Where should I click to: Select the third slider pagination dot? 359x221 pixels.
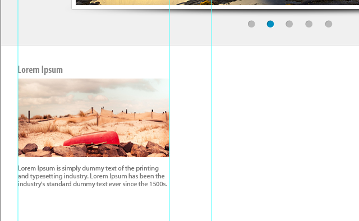tap(289, 24)
